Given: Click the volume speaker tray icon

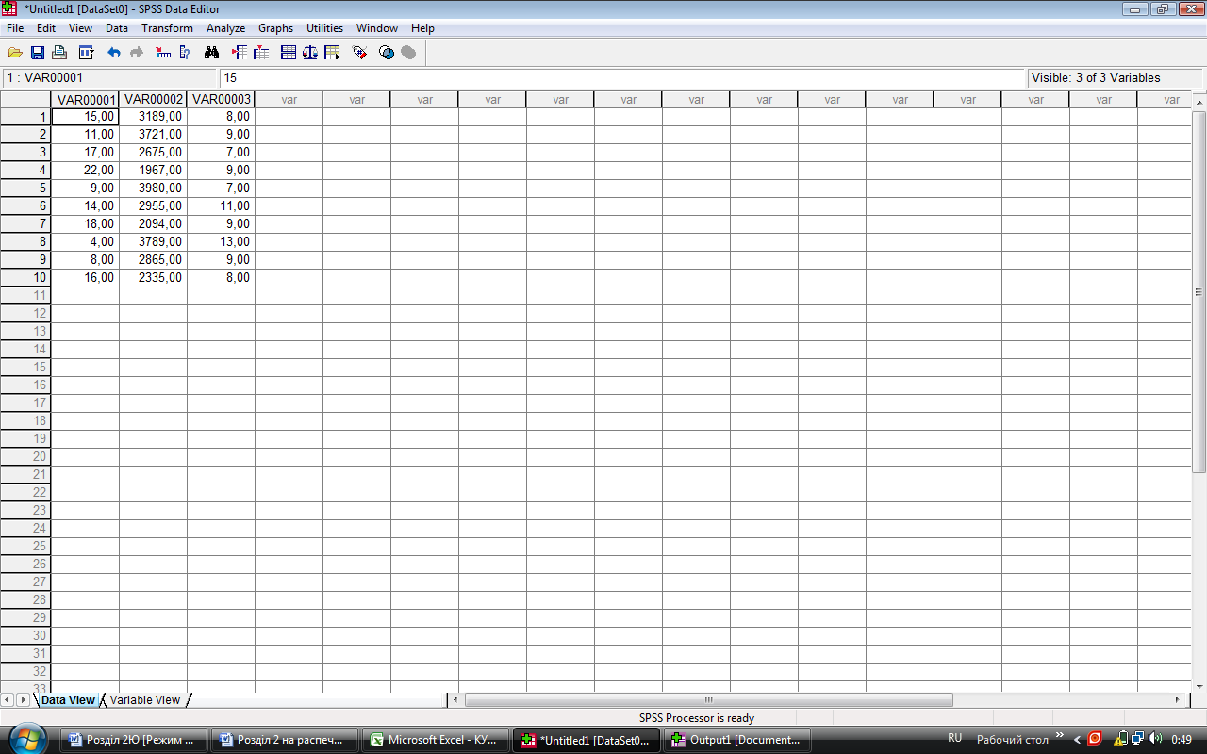Looking at the screenshot, I should [1157, 739].
